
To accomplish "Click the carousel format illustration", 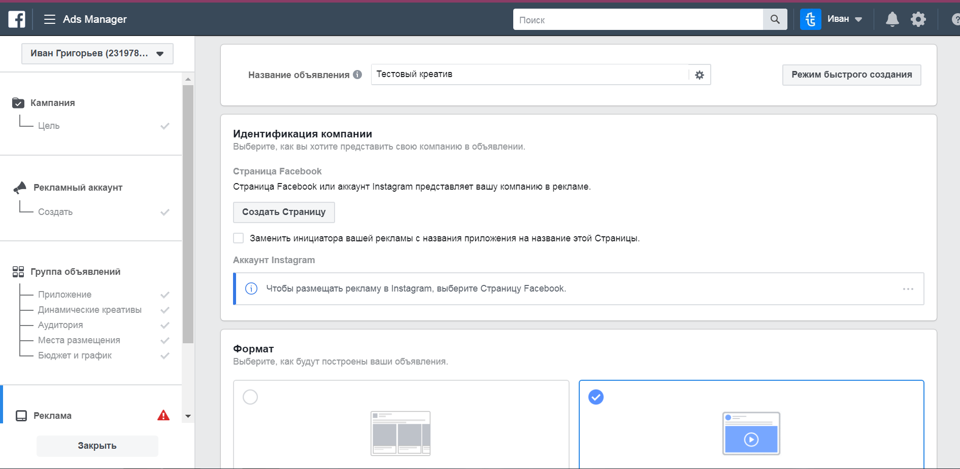I will [x=401, y=434].
